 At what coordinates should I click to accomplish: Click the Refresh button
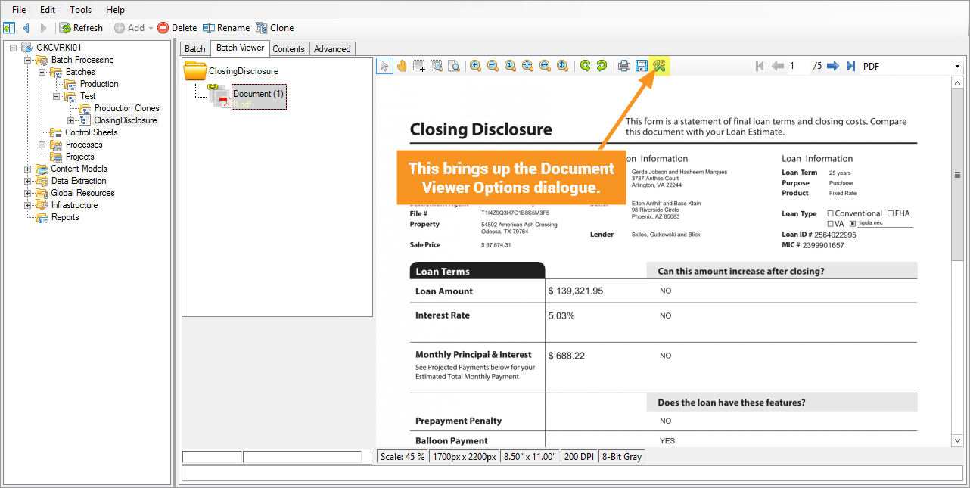pyautogui.click(x=81, y=28)
